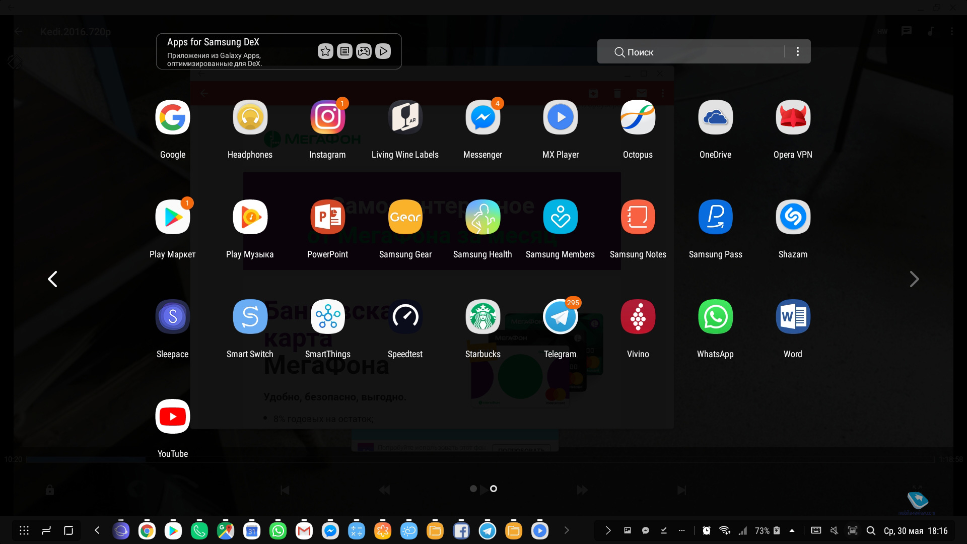Select list category in Apps for DeX banner

pos(344,51)
